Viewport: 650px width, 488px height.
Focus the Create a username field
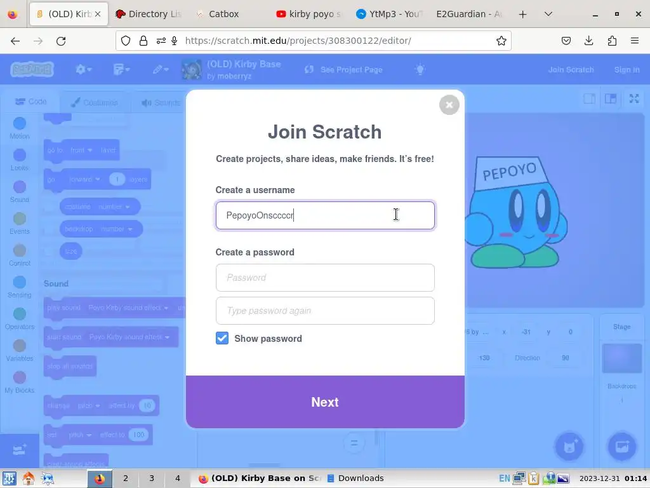pos(325,215)
